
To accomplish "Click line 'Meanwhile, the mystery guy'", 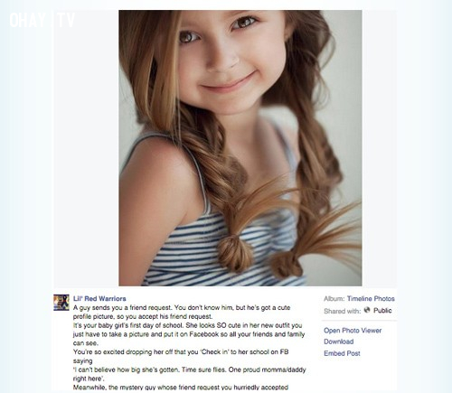I will (181, 388).
